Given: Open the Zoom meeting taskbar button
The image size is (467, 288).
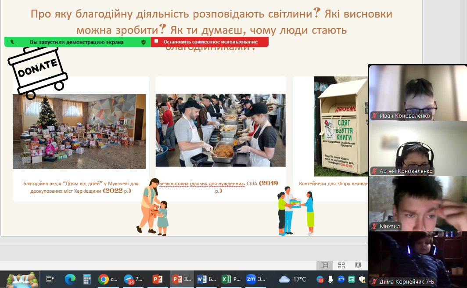Looking at the screenshot, I should (255, 279).
